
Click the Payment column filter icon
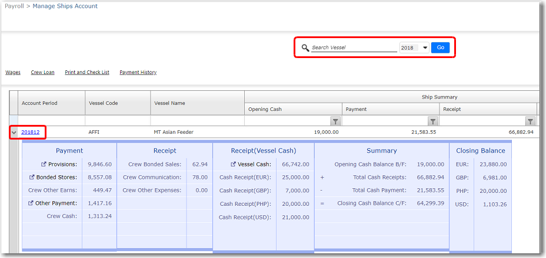tap(433, 121)
